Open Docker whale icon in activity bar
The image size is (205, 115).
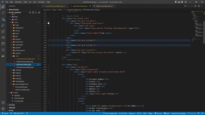coord(3,56)
